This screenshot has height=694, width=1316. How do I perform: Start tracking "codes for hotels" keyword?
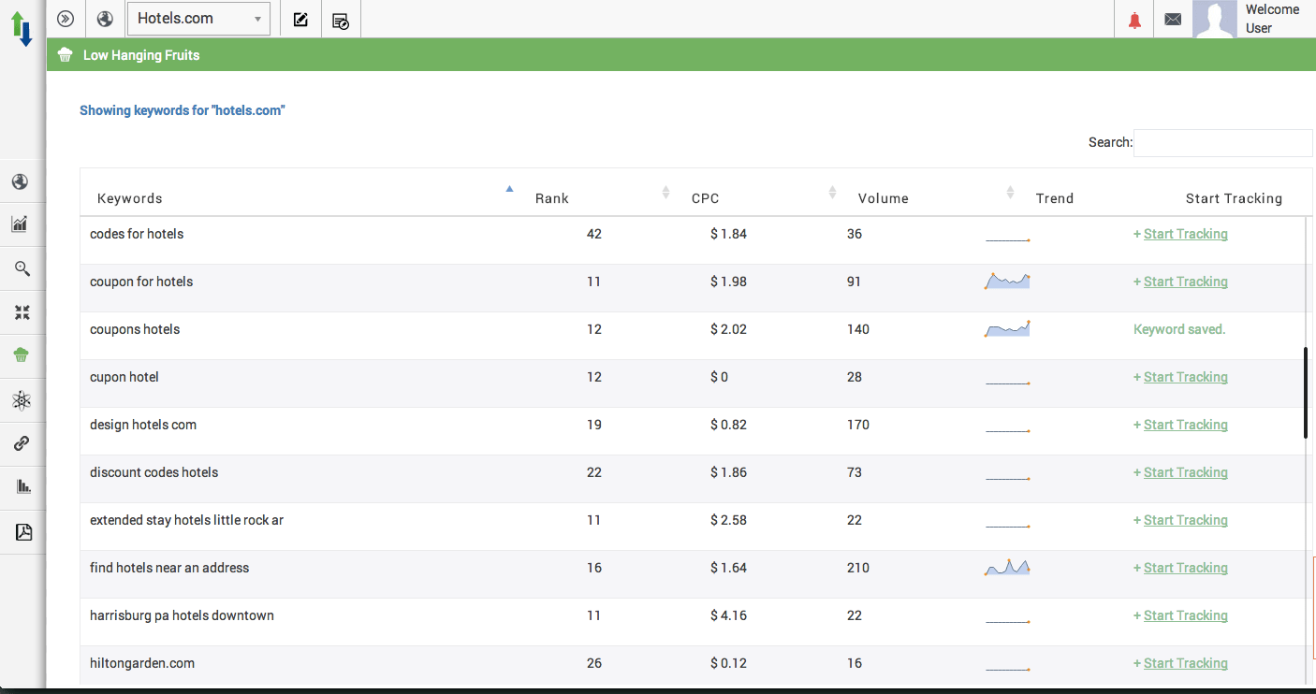1185,234
